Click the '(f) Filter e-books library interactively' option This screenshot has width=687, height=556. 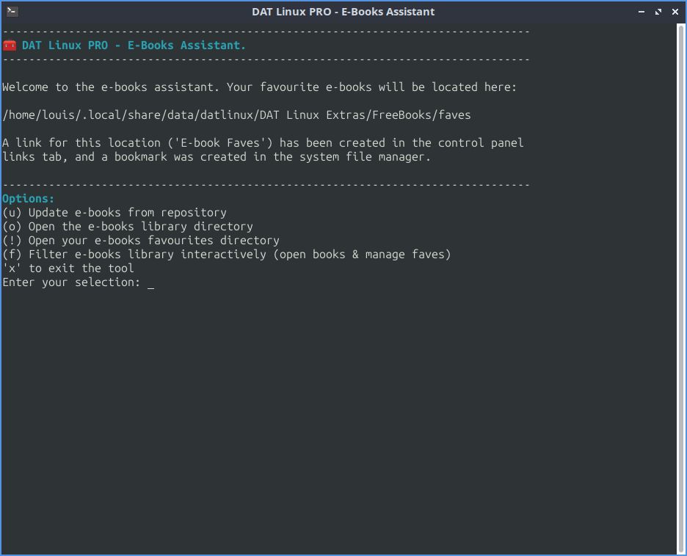(226, 255)
